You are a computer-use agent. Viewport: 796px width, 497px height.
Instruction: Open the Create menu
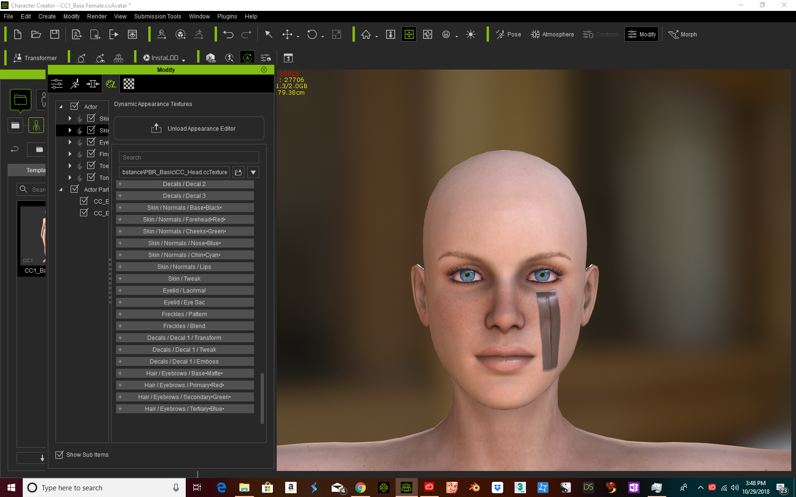pyautogui.click(x=47, y=16)
